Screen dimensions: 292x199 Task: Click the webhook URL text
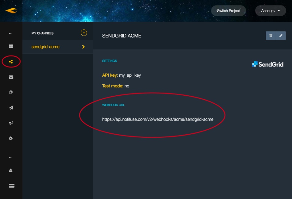[158, 119]
